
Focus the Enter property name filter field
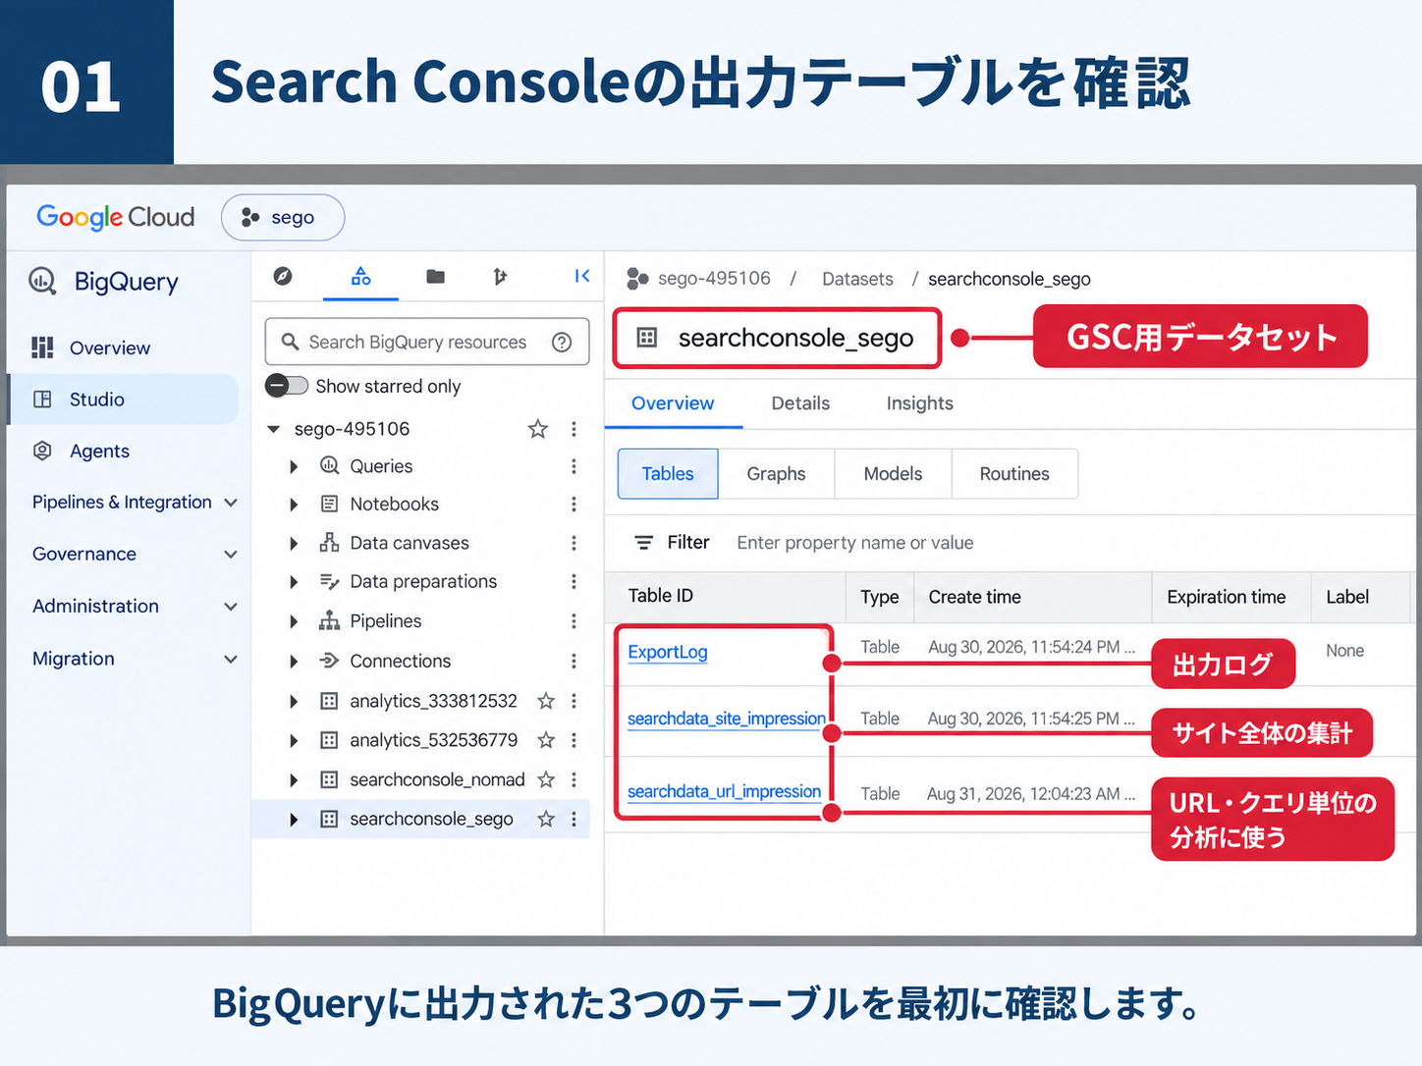(x=854, y=543)
